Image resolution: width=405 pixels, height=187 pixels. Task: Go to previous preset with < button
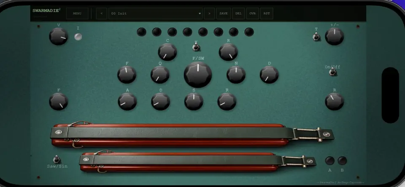(x=102, y=13)
